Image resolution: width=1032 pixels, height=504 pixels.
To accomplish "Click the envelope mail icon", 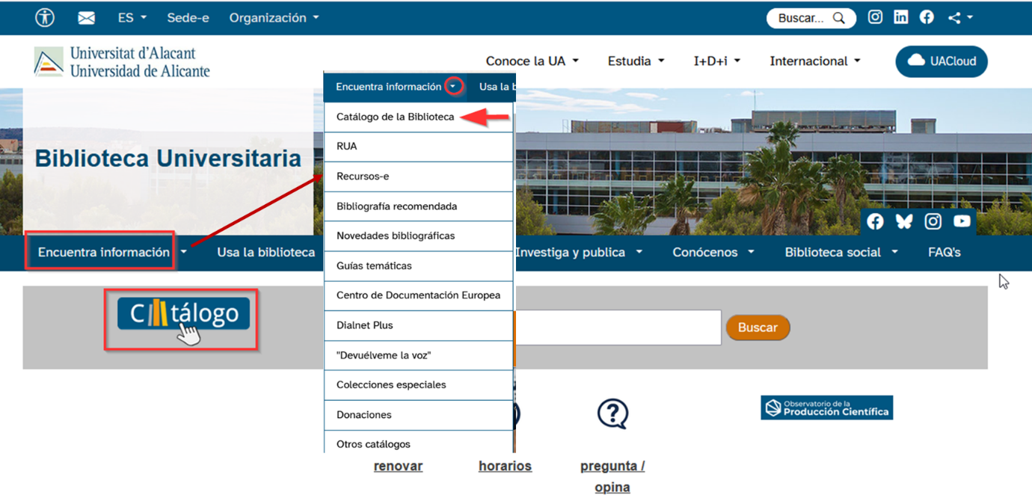I will point(87,18).
